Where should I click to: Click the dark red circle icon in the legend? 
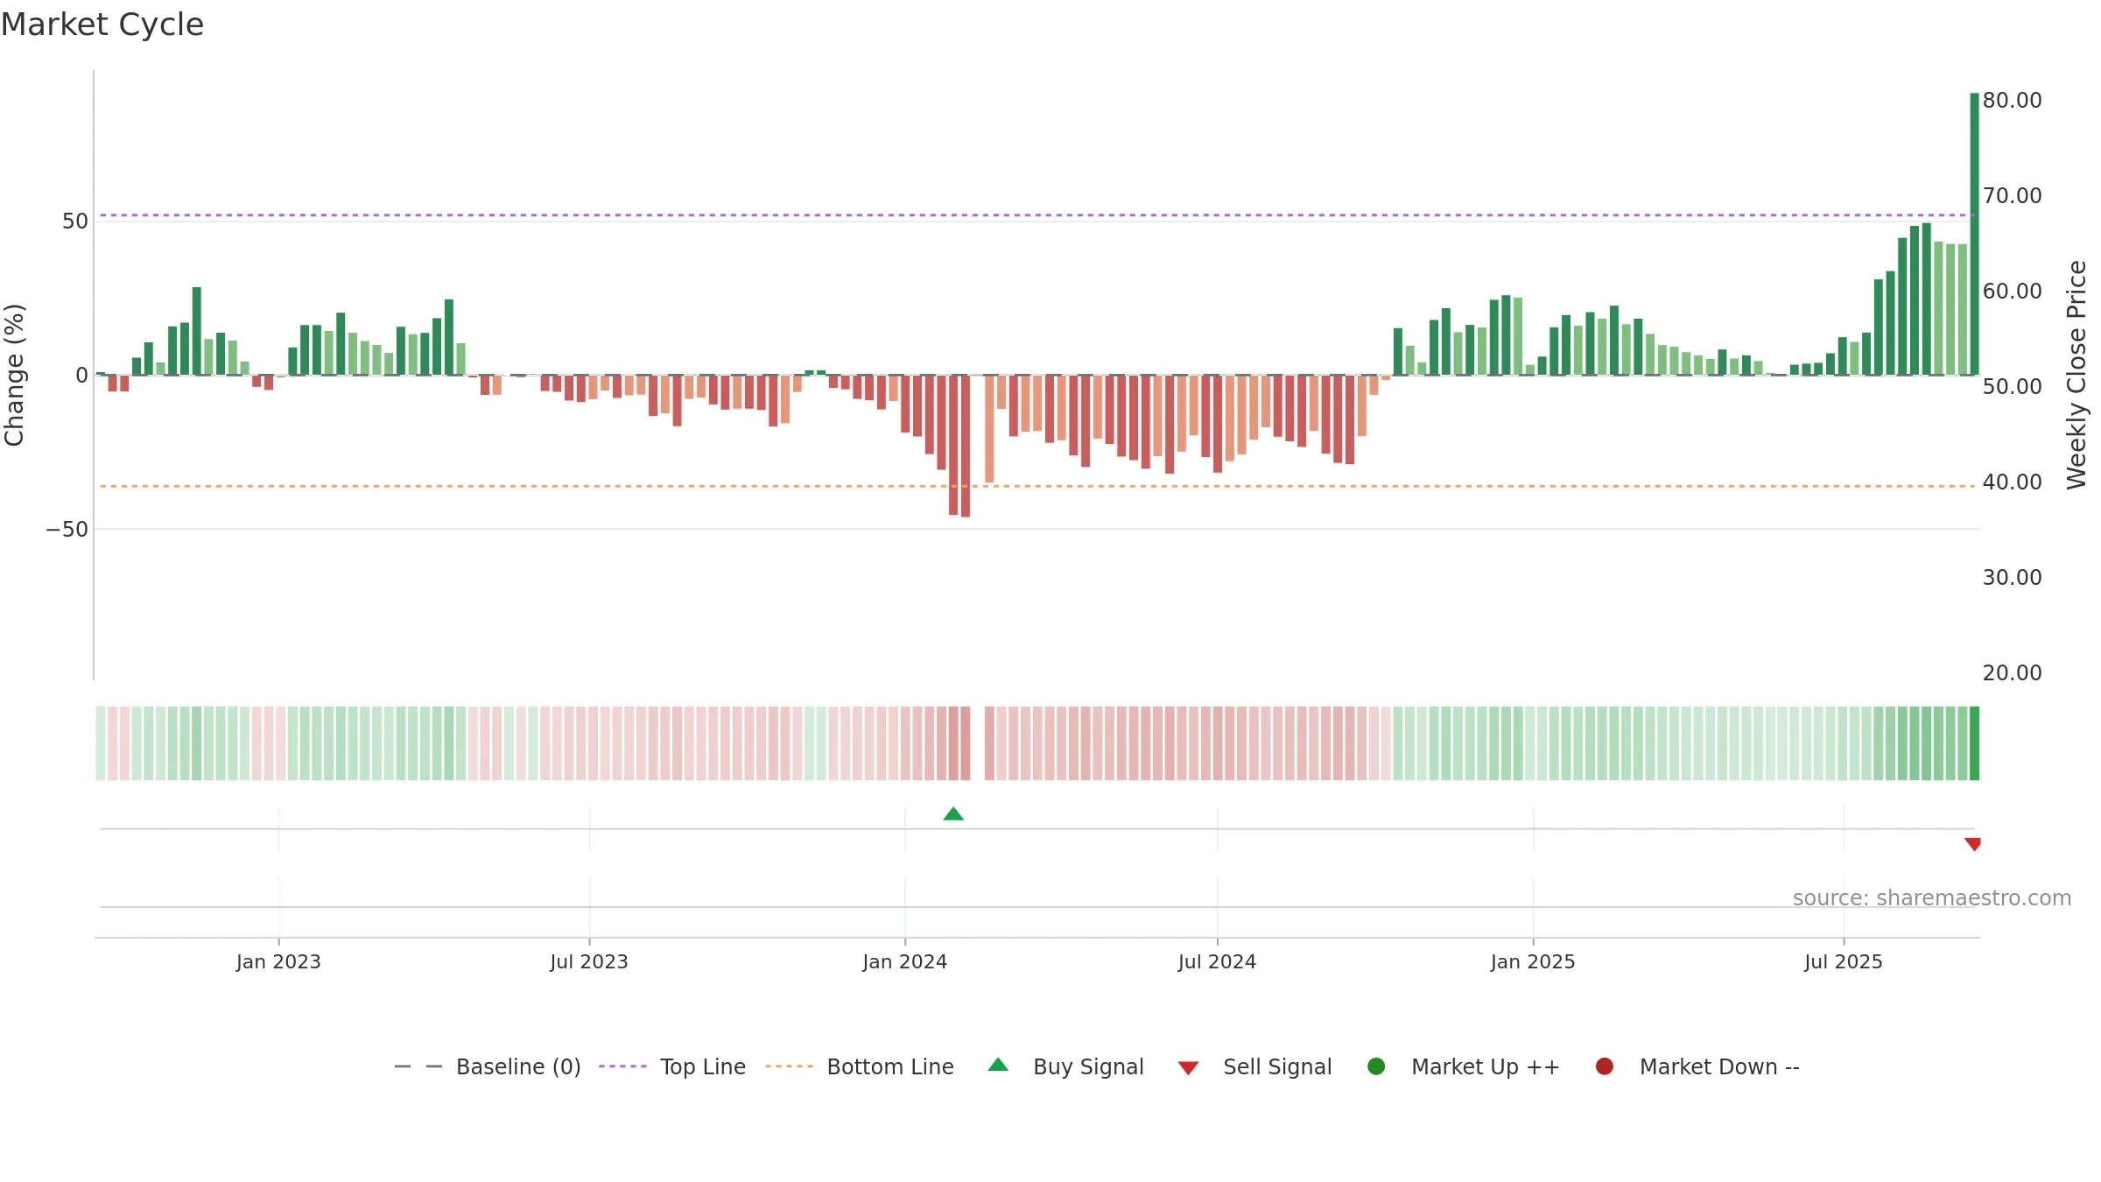[1605, 1066]
